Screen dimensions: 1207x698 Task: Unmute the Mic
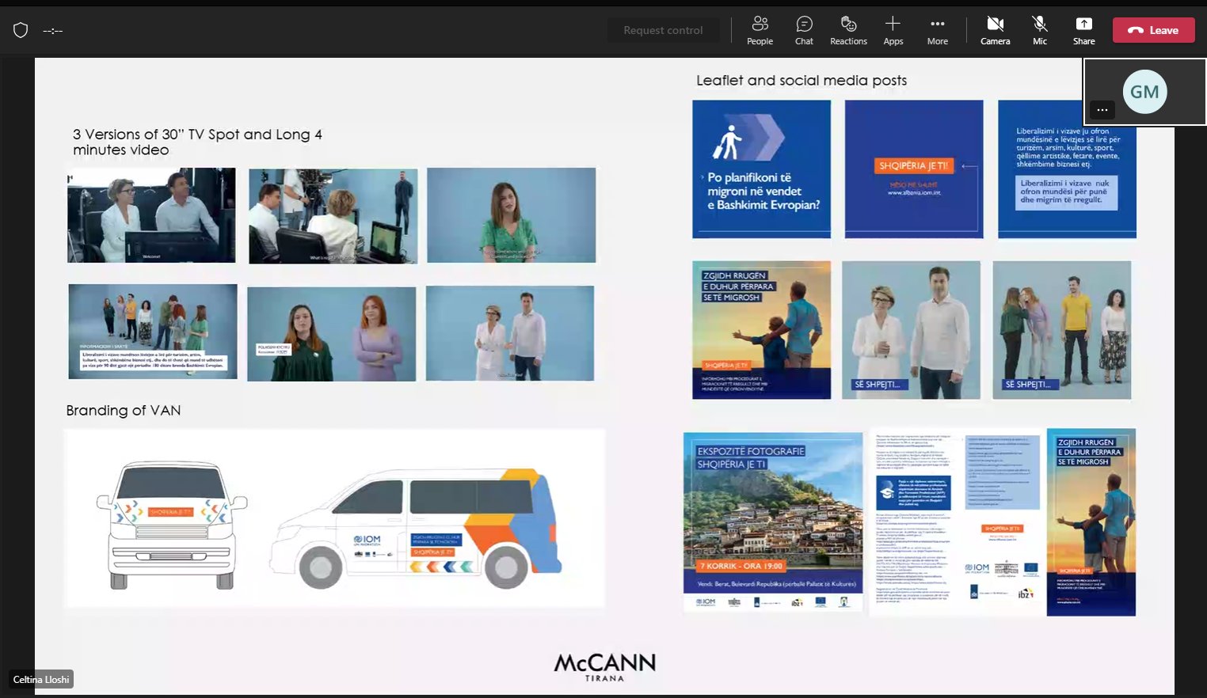pos(1039,31)
